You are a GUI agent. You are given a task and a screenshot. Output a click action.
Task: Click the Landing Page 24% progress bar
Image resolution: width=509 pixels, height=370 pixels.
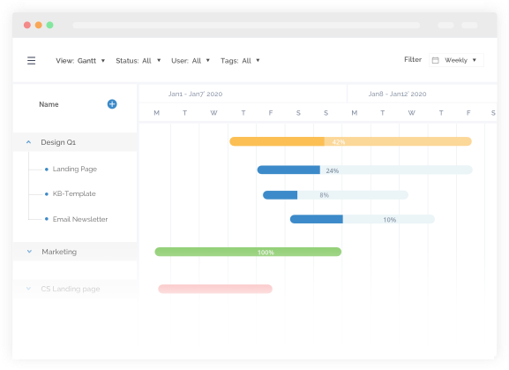coord(364,170)
